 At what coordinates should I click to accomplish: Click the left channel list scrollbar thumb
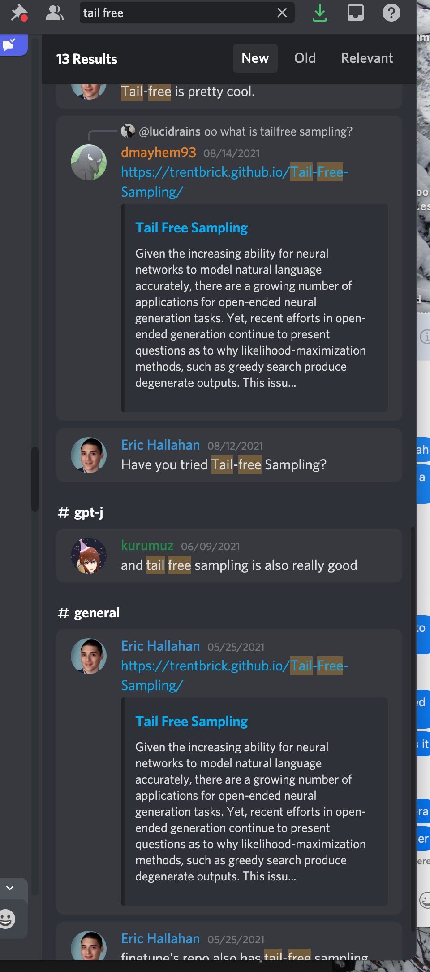pos(34,479)
